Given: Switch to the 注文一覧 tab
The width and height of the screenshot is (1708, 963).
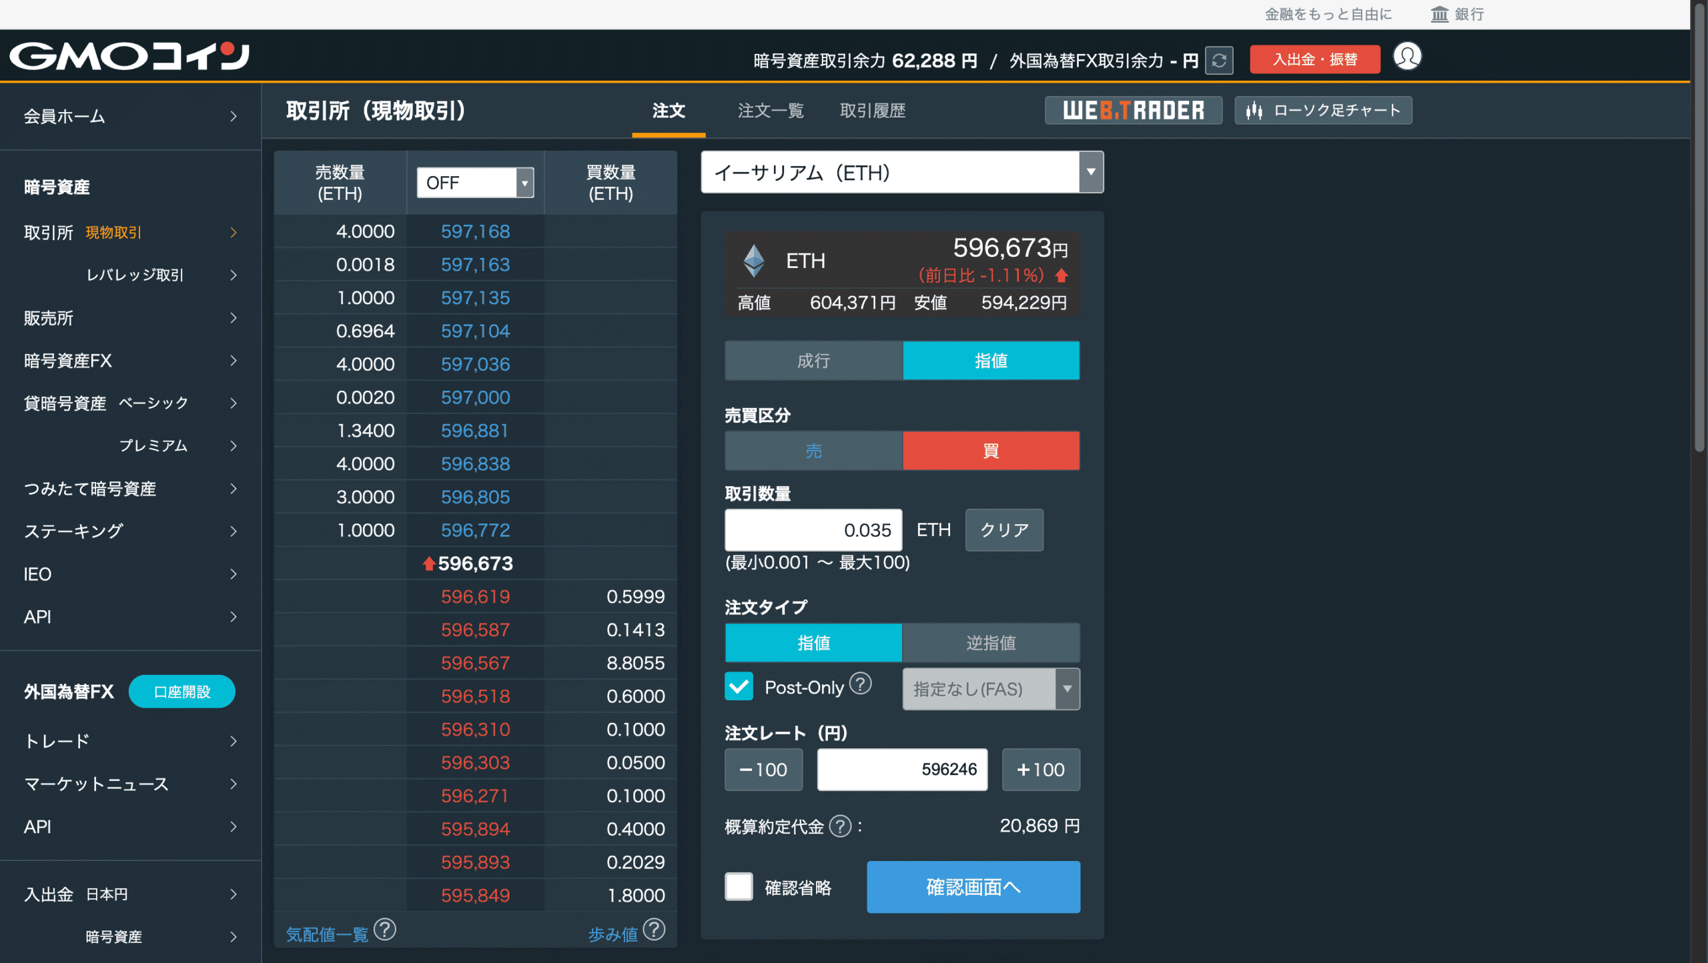Looking at the screenshot, I should pos(771,111).
